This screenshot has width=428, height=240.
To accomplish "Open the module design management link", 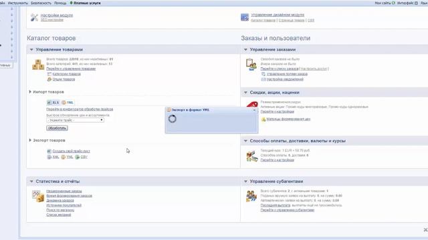I will coord(278,15).
